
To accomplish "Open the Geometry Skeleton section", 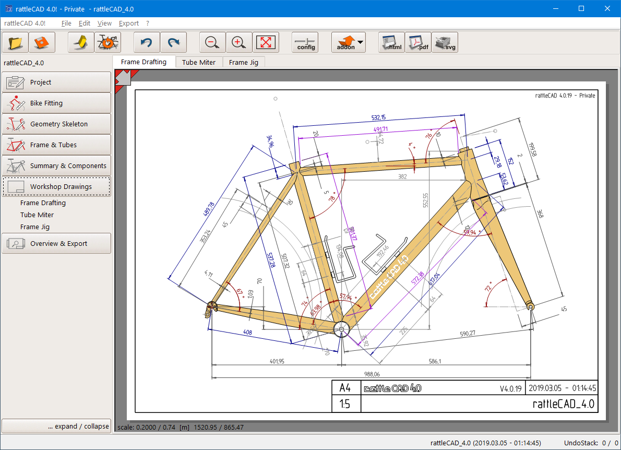I will point(57,124).
